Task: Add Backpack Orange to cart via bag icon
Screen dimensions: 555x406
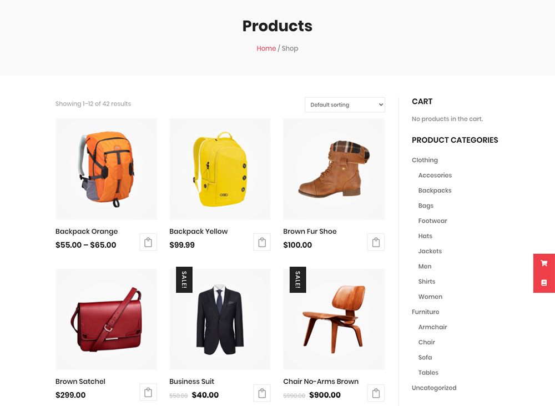Action: (x=148, y=242)
